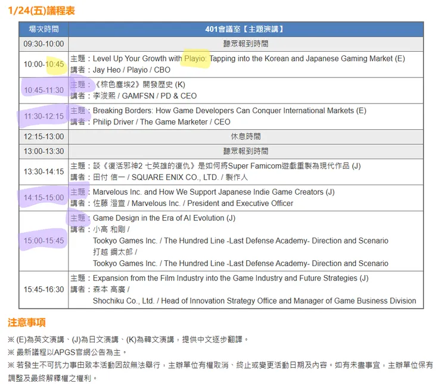Select the 聽眾報到時間 row at 09:30
The height and width of the screenshot is (384, 441).
pyautogui.click(x=246, y=44)
